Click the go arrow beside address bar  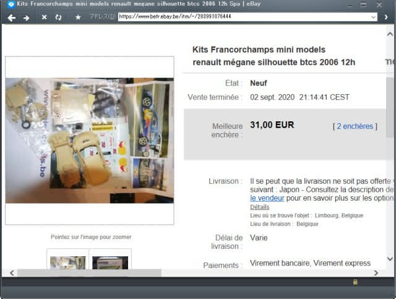386,17
